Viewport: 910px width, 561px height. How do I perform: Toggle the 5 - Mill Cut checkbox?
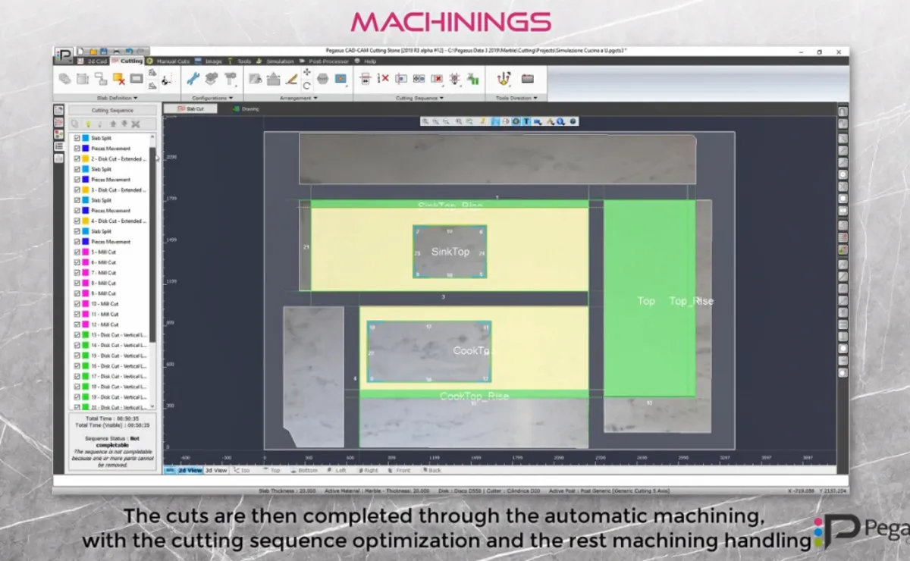click(x=77, y=252)
